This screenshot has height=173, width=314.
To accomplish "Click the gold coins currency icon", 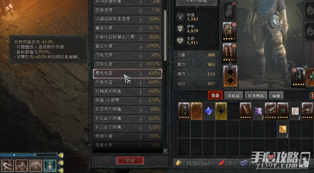I will click(179, 163).
